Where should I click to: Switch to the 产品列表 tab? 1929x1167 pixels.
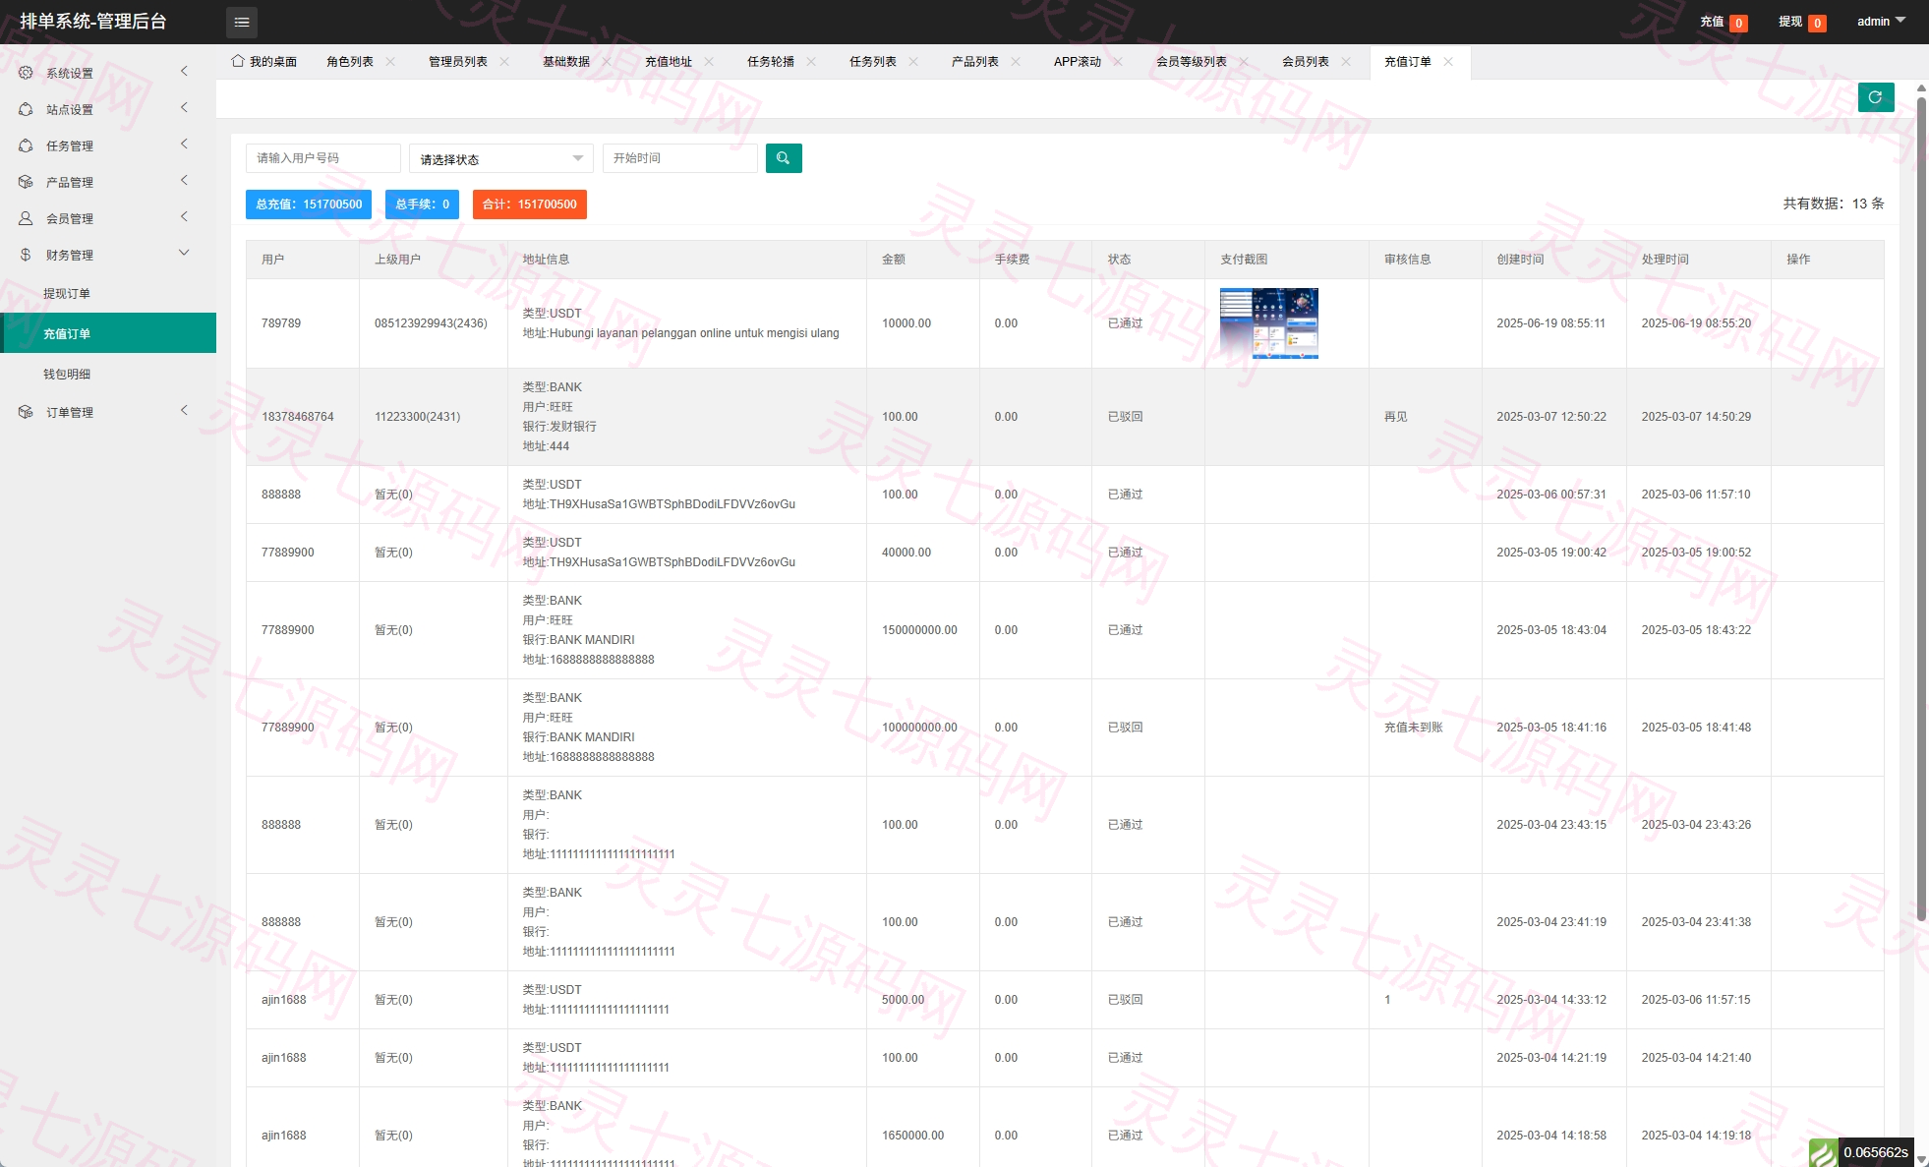pos(975,61)
